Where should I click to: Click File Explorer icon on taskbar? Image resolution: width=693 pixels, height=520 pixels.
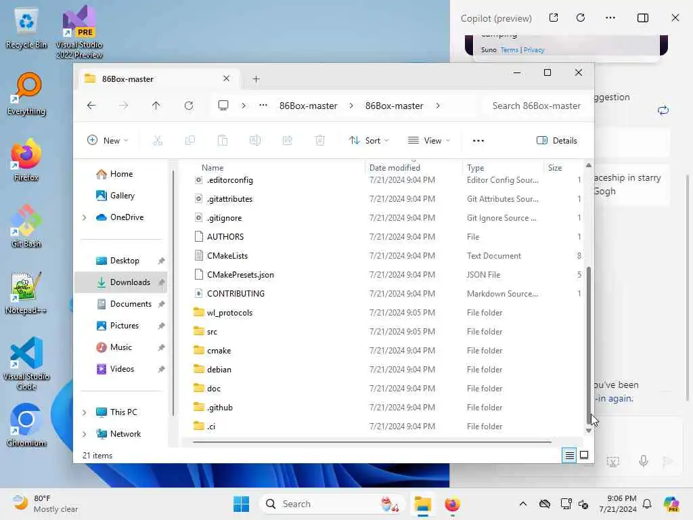pos(422,504)
